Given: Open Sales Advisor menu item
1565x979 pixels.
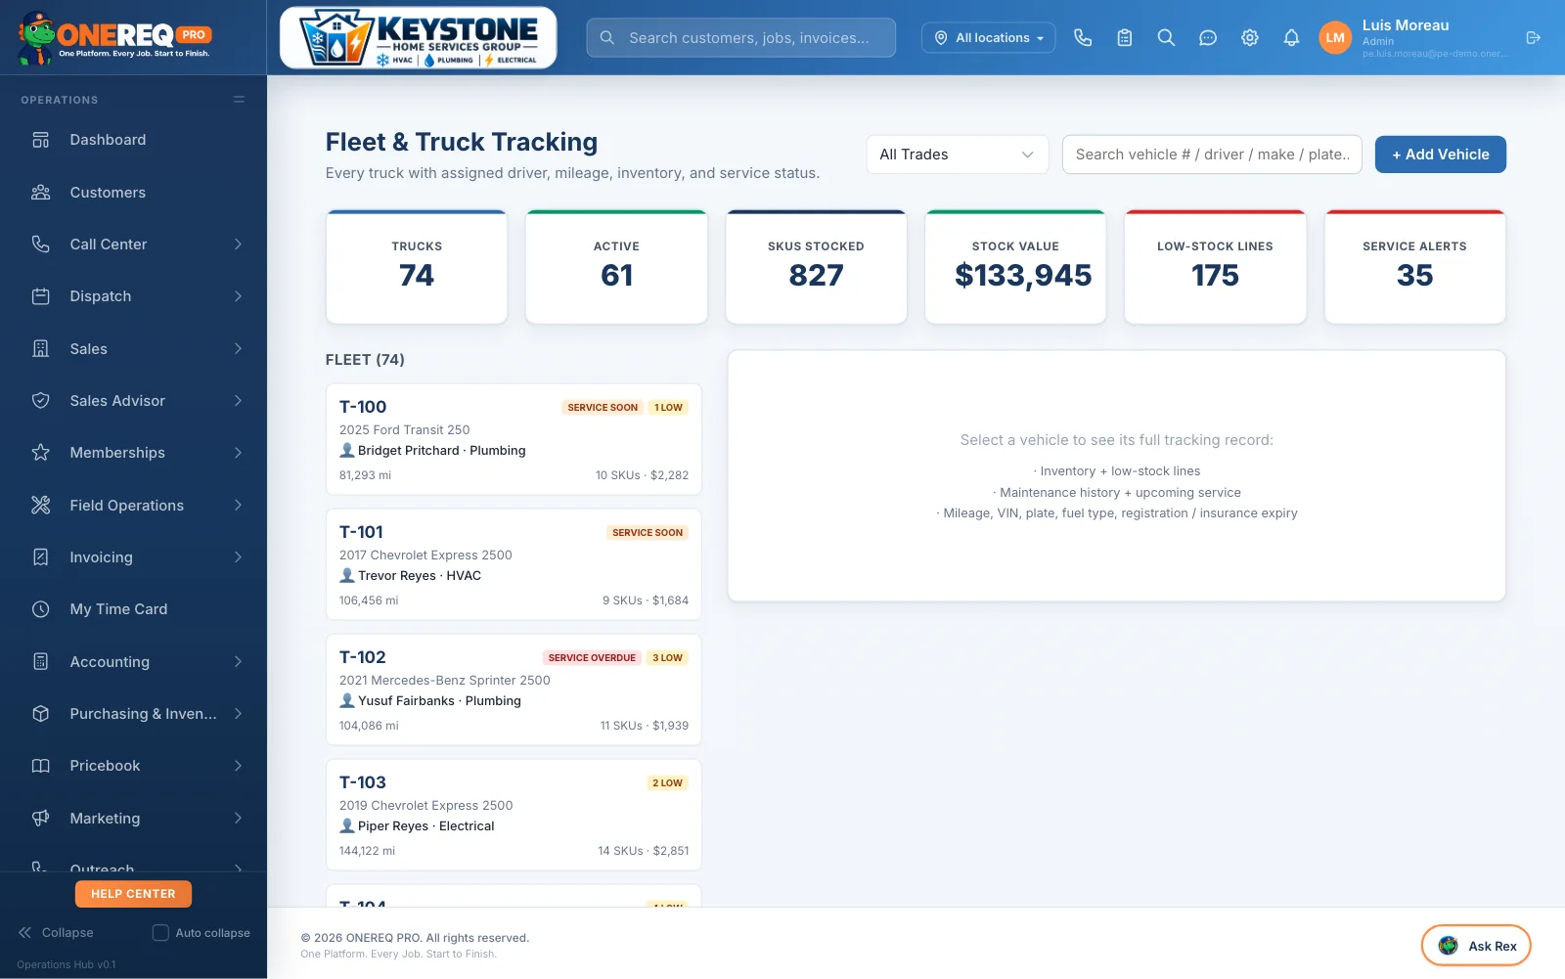Looking at the screenshot, I should 133,401.
